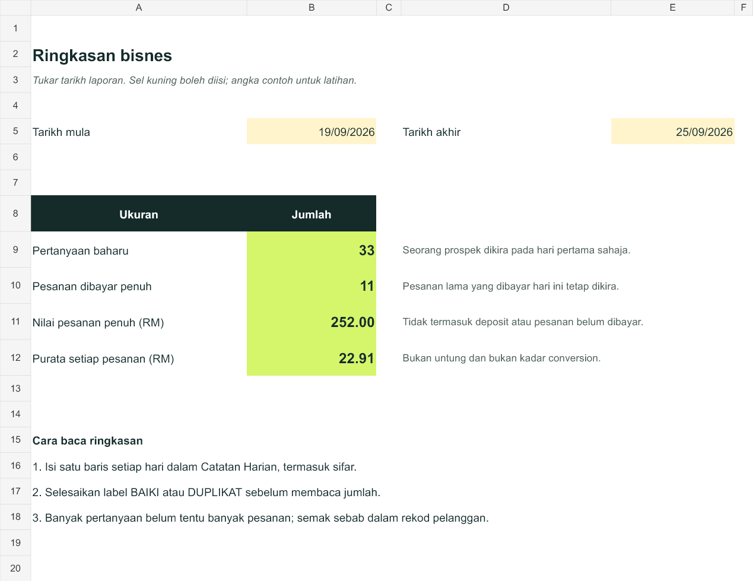
Task: Select 'Purata setiap pesanan (RM)' cell
Action: point(139,358)
